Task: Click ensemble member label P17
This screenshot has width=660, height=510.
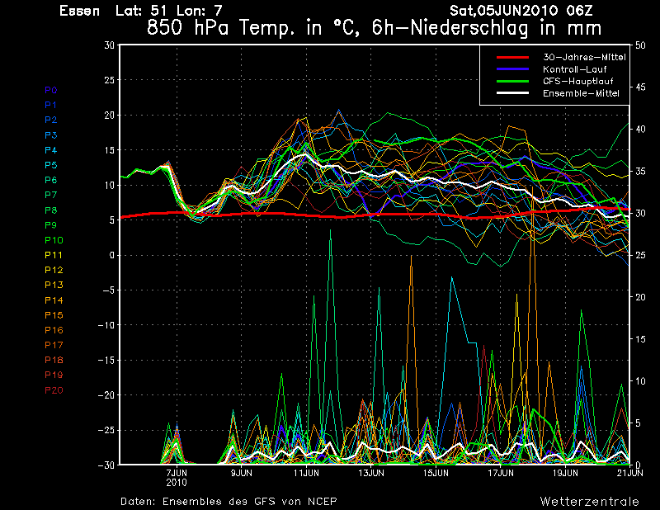Action: point(53,345)
